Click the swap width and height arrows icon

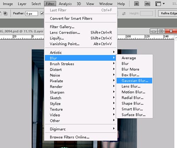click(124, 13)
